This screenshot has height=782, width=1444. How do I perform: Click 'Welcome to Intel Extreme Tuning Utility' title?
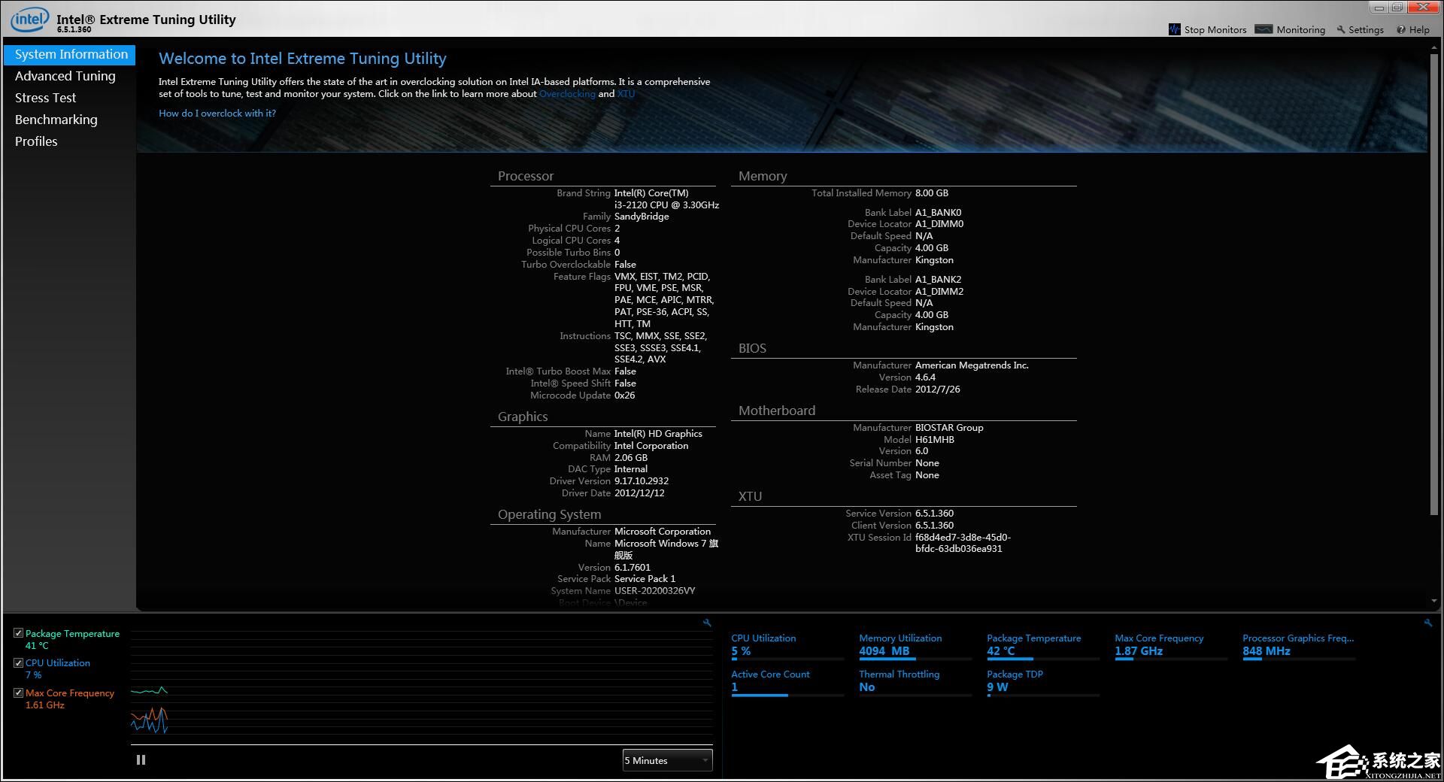coord(302,59)
